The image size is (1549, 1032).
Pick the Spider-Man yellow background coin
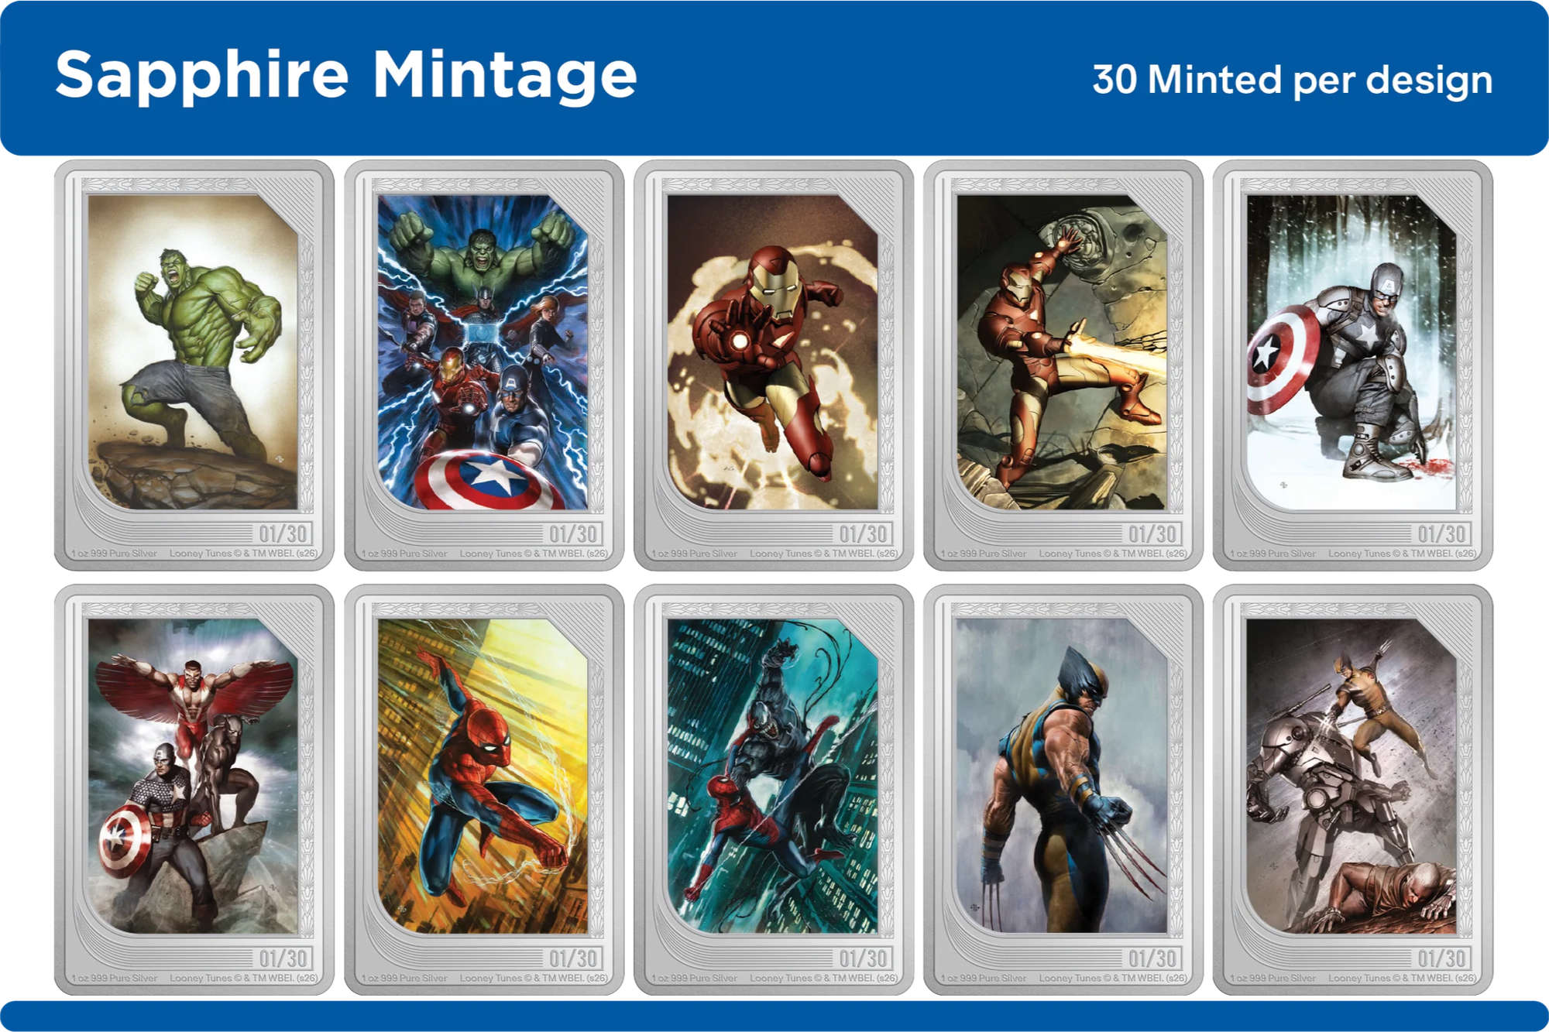484,790
